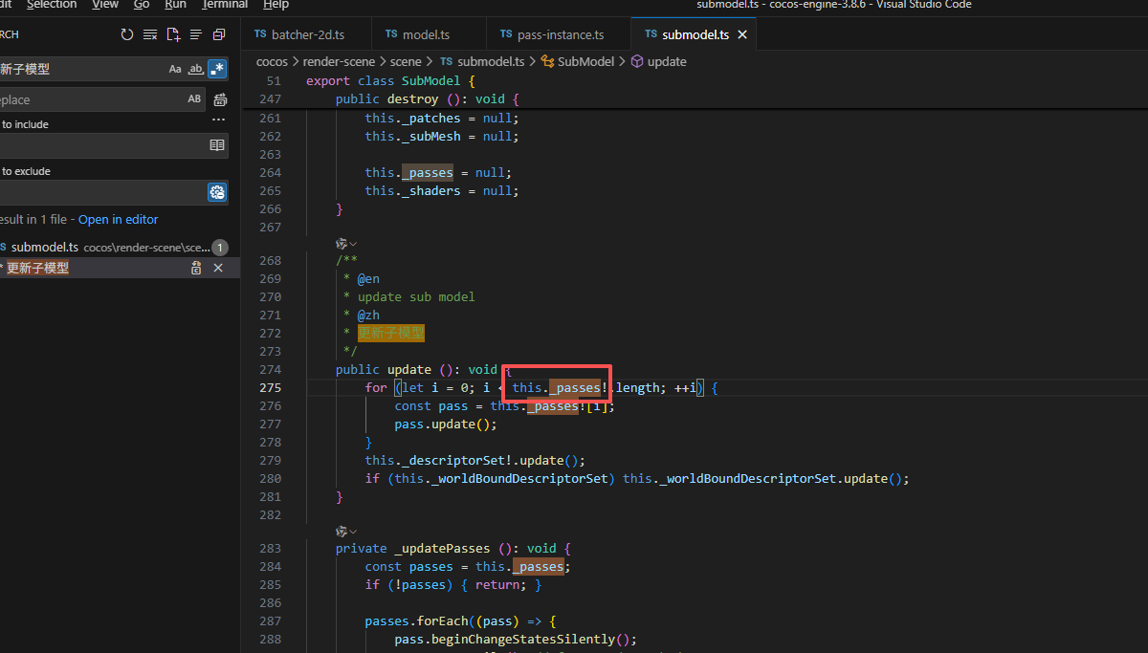The image size is (1148, 653).
Task: Click 'update sub model' comment line
Action: pos(416,297)
